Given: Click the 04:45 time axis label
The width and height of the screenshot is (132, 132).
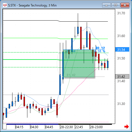Looking at the screenshot, I should [49, 127].
